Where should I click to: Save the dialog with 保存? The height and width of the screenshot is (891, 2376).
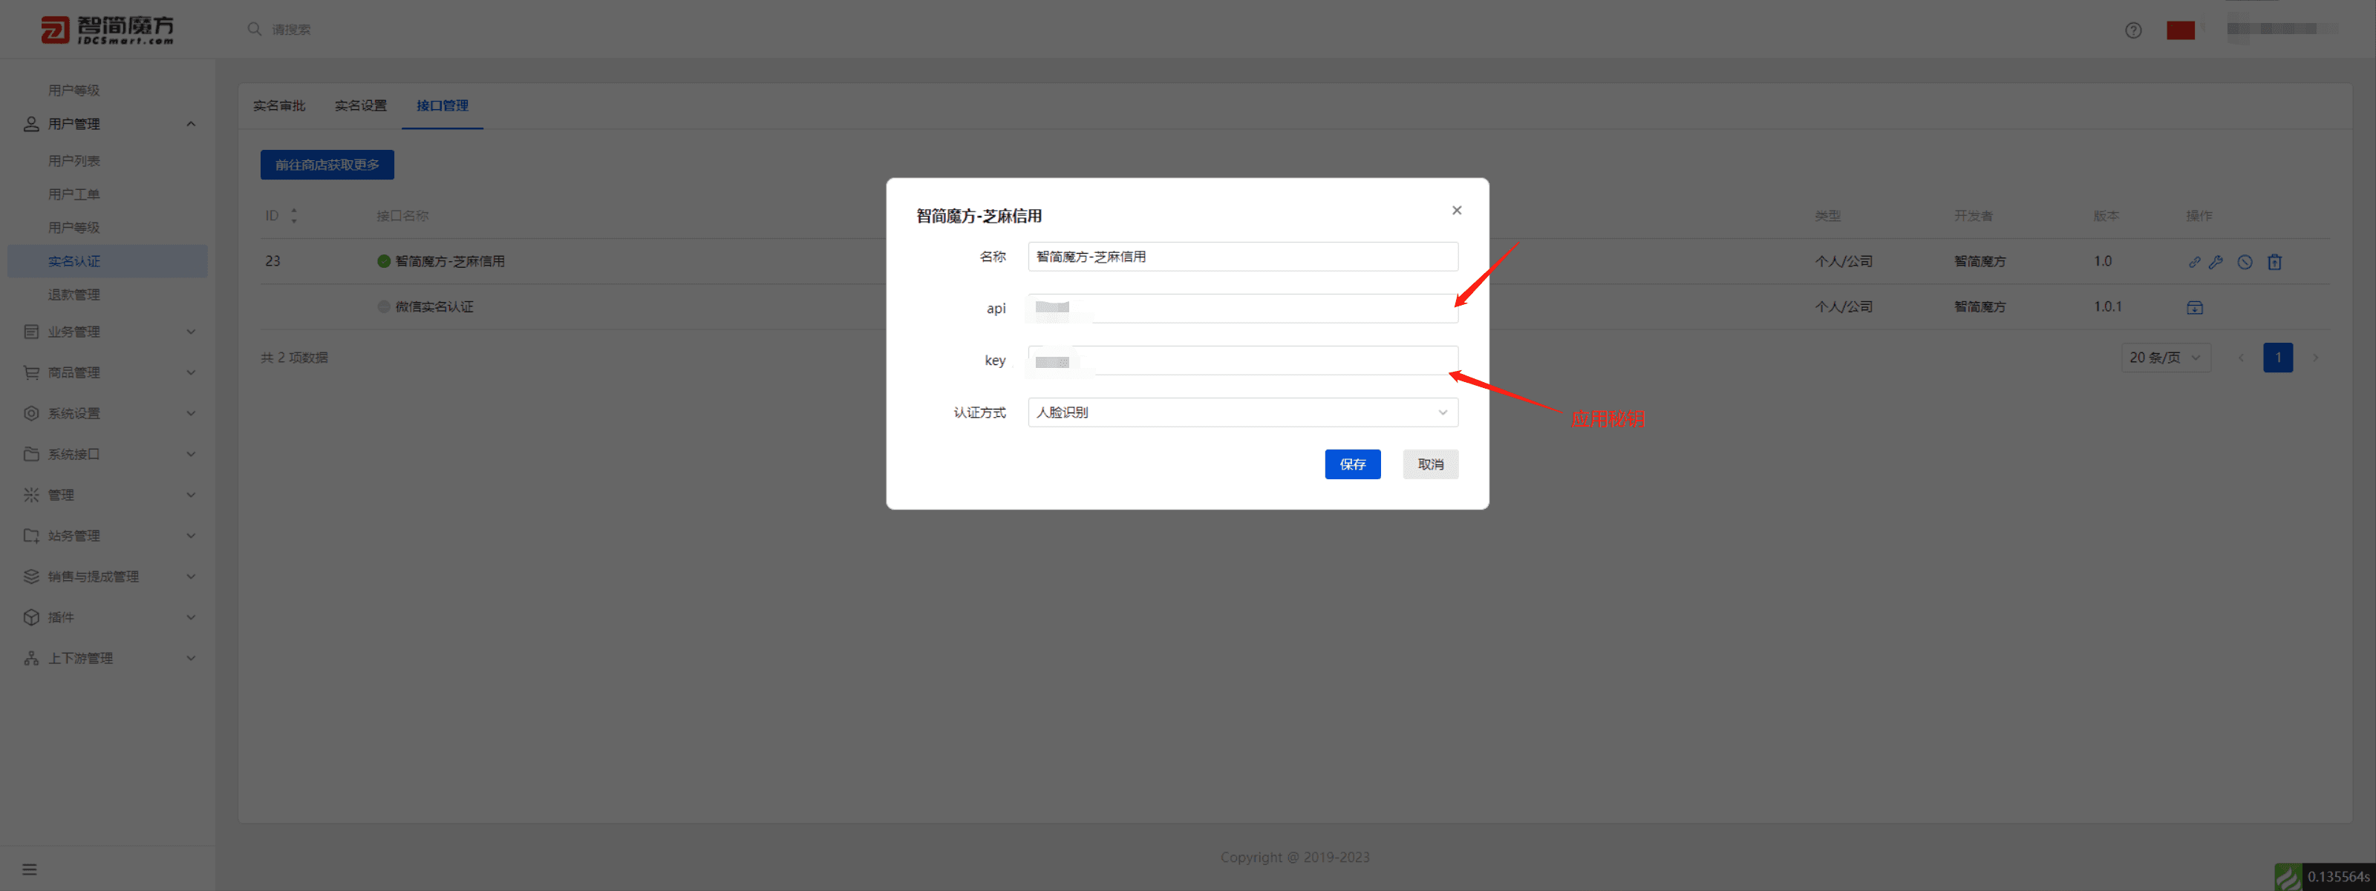point(1352,464)
